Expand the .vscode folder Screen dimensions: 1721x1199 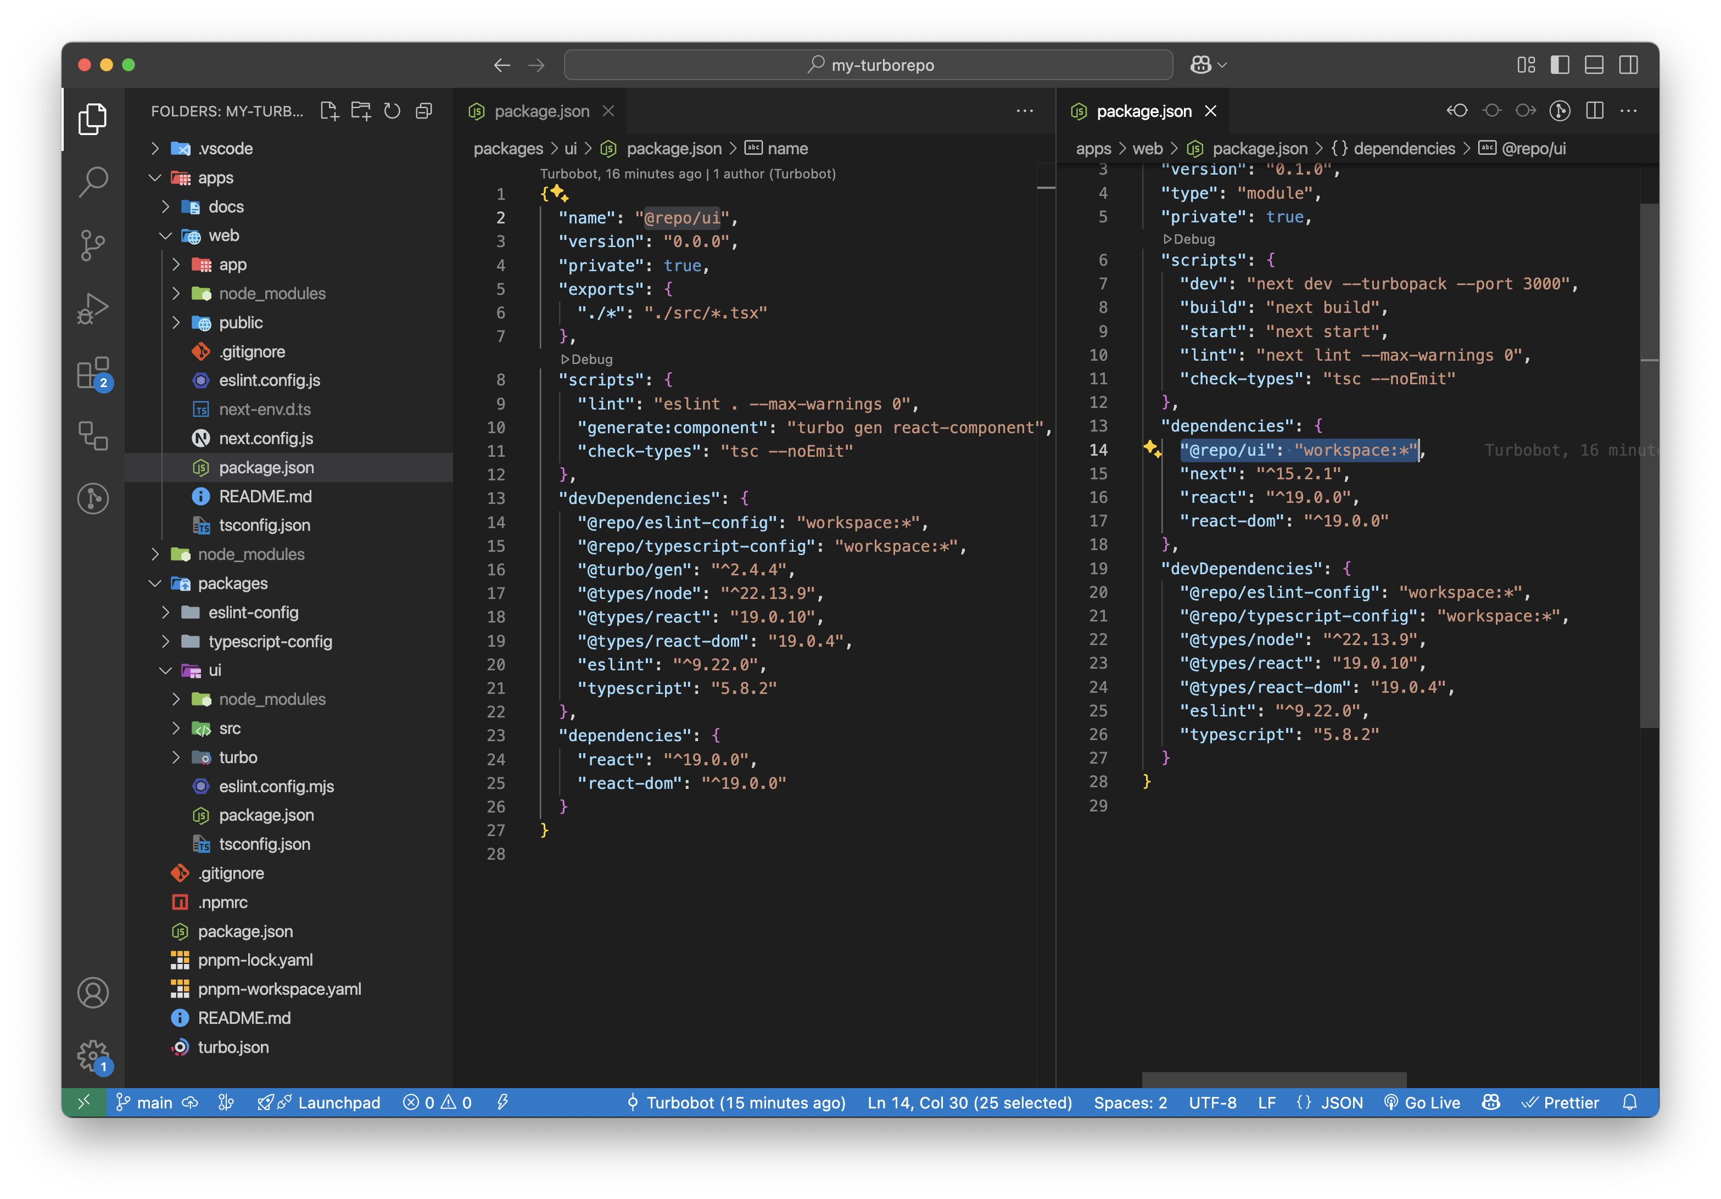[225, 148]
